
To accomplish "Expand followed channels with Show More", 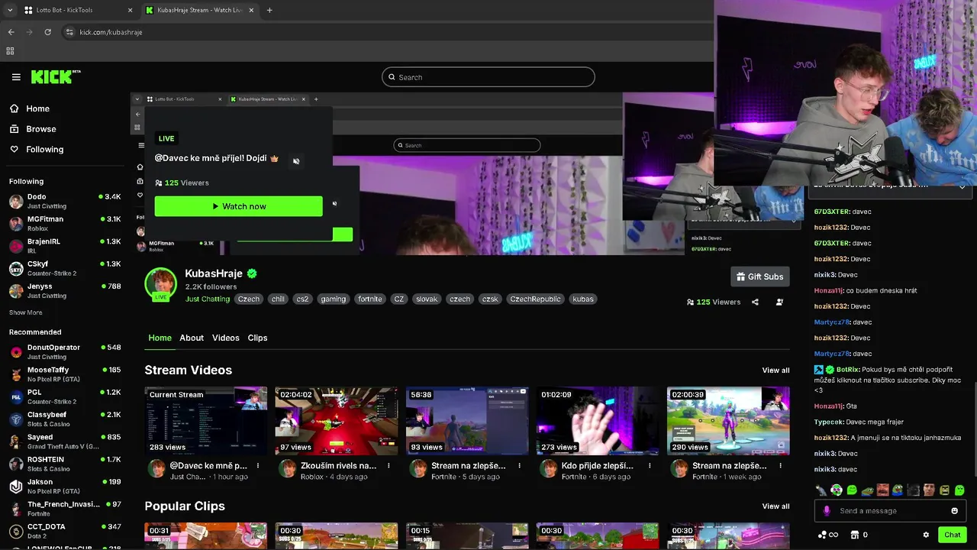I will pos(25,312).
